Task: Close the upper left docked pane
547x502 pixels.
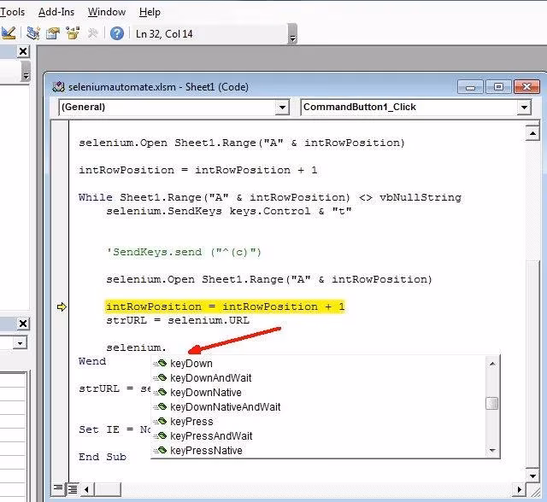Action: coord(23,51)
